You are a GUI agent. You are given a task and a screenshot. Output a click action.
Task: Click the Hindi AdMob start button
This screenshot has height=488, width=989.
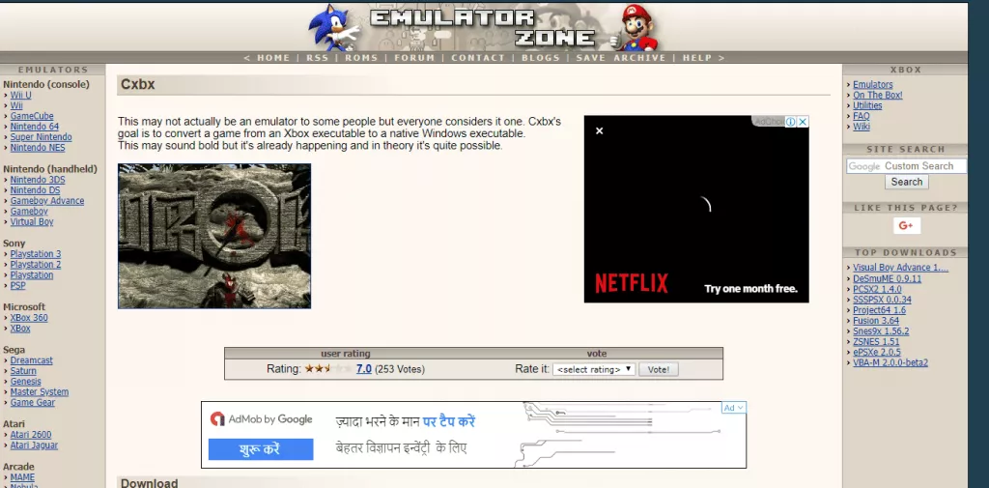click(261, 449)
